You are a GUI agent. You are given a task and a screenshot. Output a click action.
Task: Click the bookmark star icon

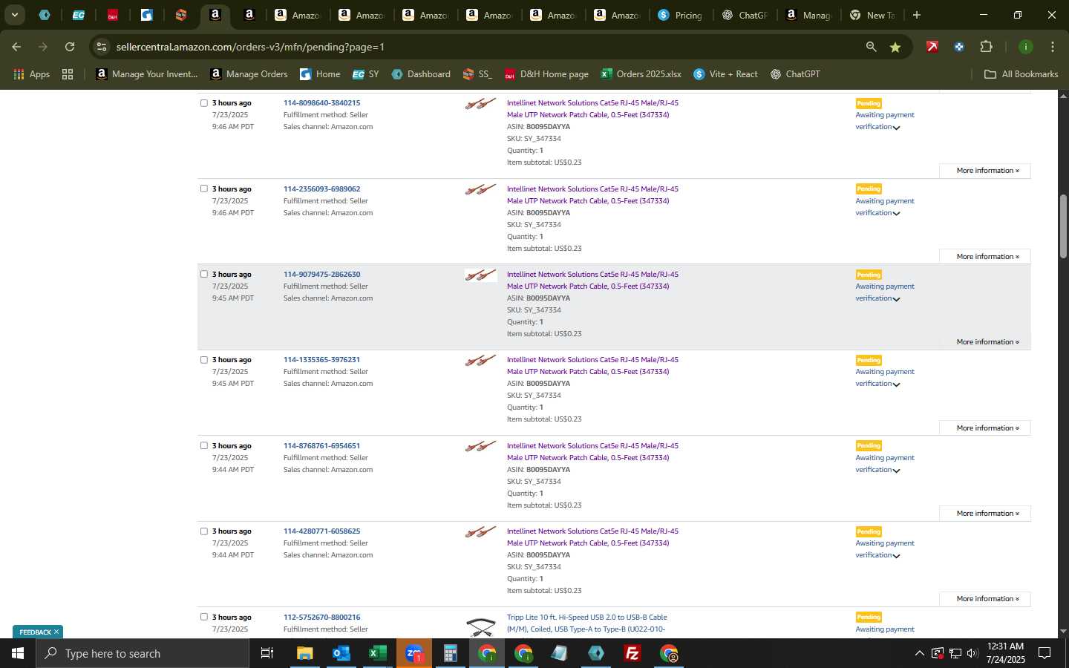coord(895,47)
